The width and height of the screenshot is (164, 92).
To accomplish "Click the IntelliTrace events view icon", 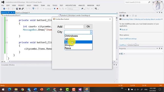I will point(121,16).
